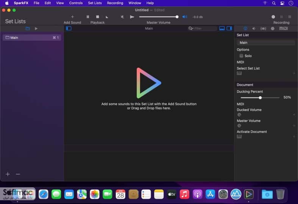Open the App Store from Dock
Viewport: 298px width, 204px height.
pos(210,194)
